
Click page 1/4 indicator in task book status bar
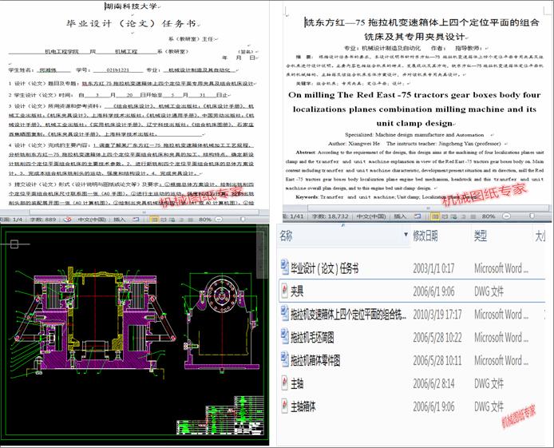(x=11, y=220)
